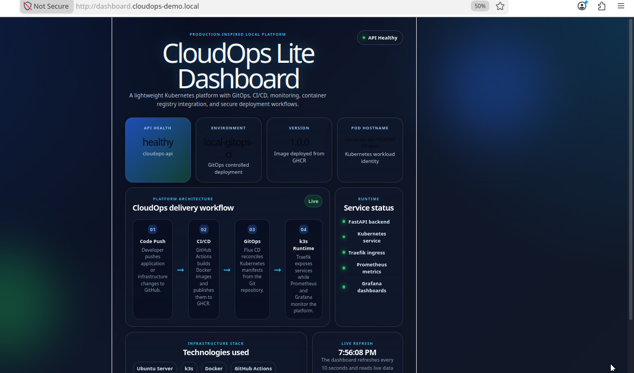Click step badge 03 GitOps
The width and height of the screenshot is (634, 373).
click(x=252, y=230)
